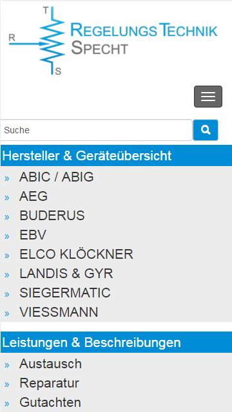Focus the Suche search field

pos(96,130)
